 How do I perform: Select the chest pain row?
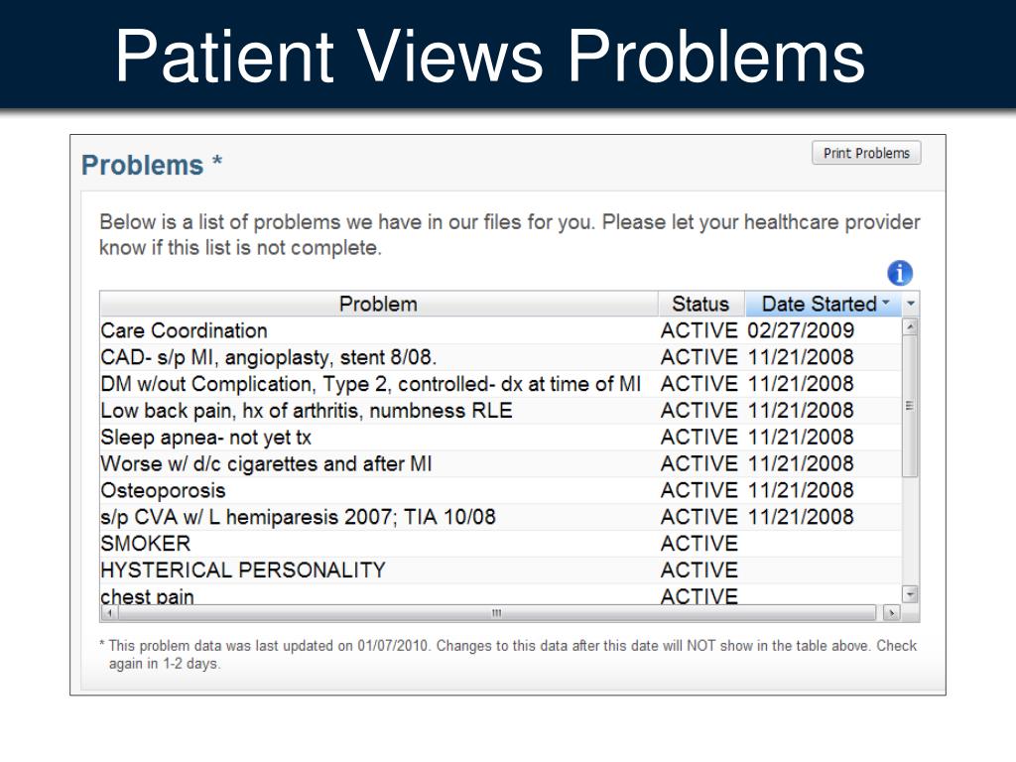(x=500, y=594)
